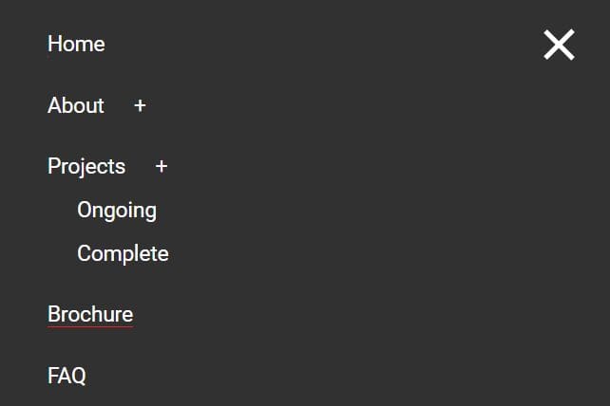Choose Complete under Projects
Screen dimensions: 610x406
coord(123,253)
